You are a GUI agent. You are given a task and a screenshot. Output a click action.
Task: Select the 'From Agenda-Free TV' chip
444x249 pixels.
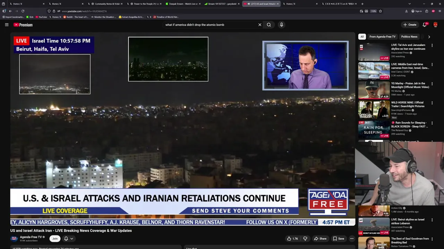pyautogui.click(x=382, y=37)
